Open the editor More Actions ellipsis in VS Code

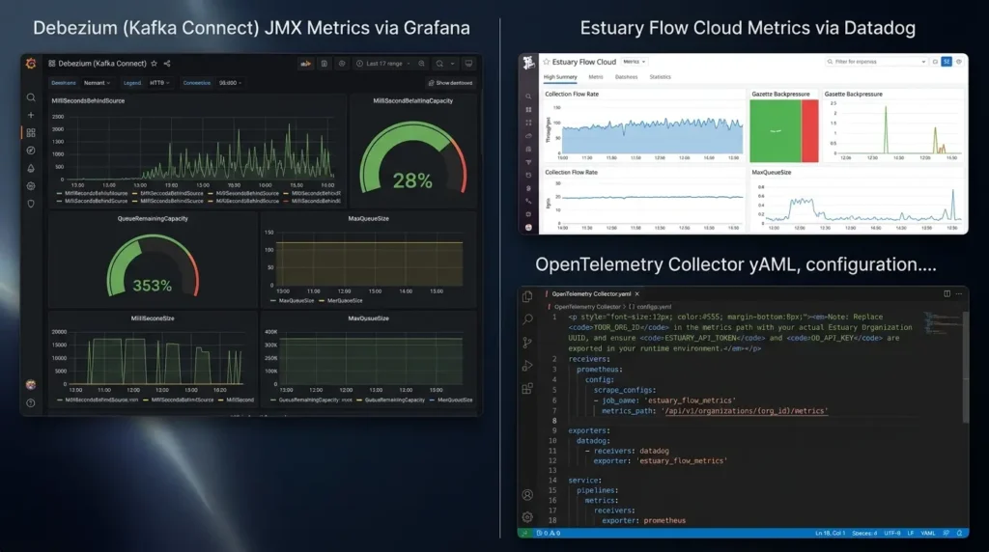pos(959,293)
